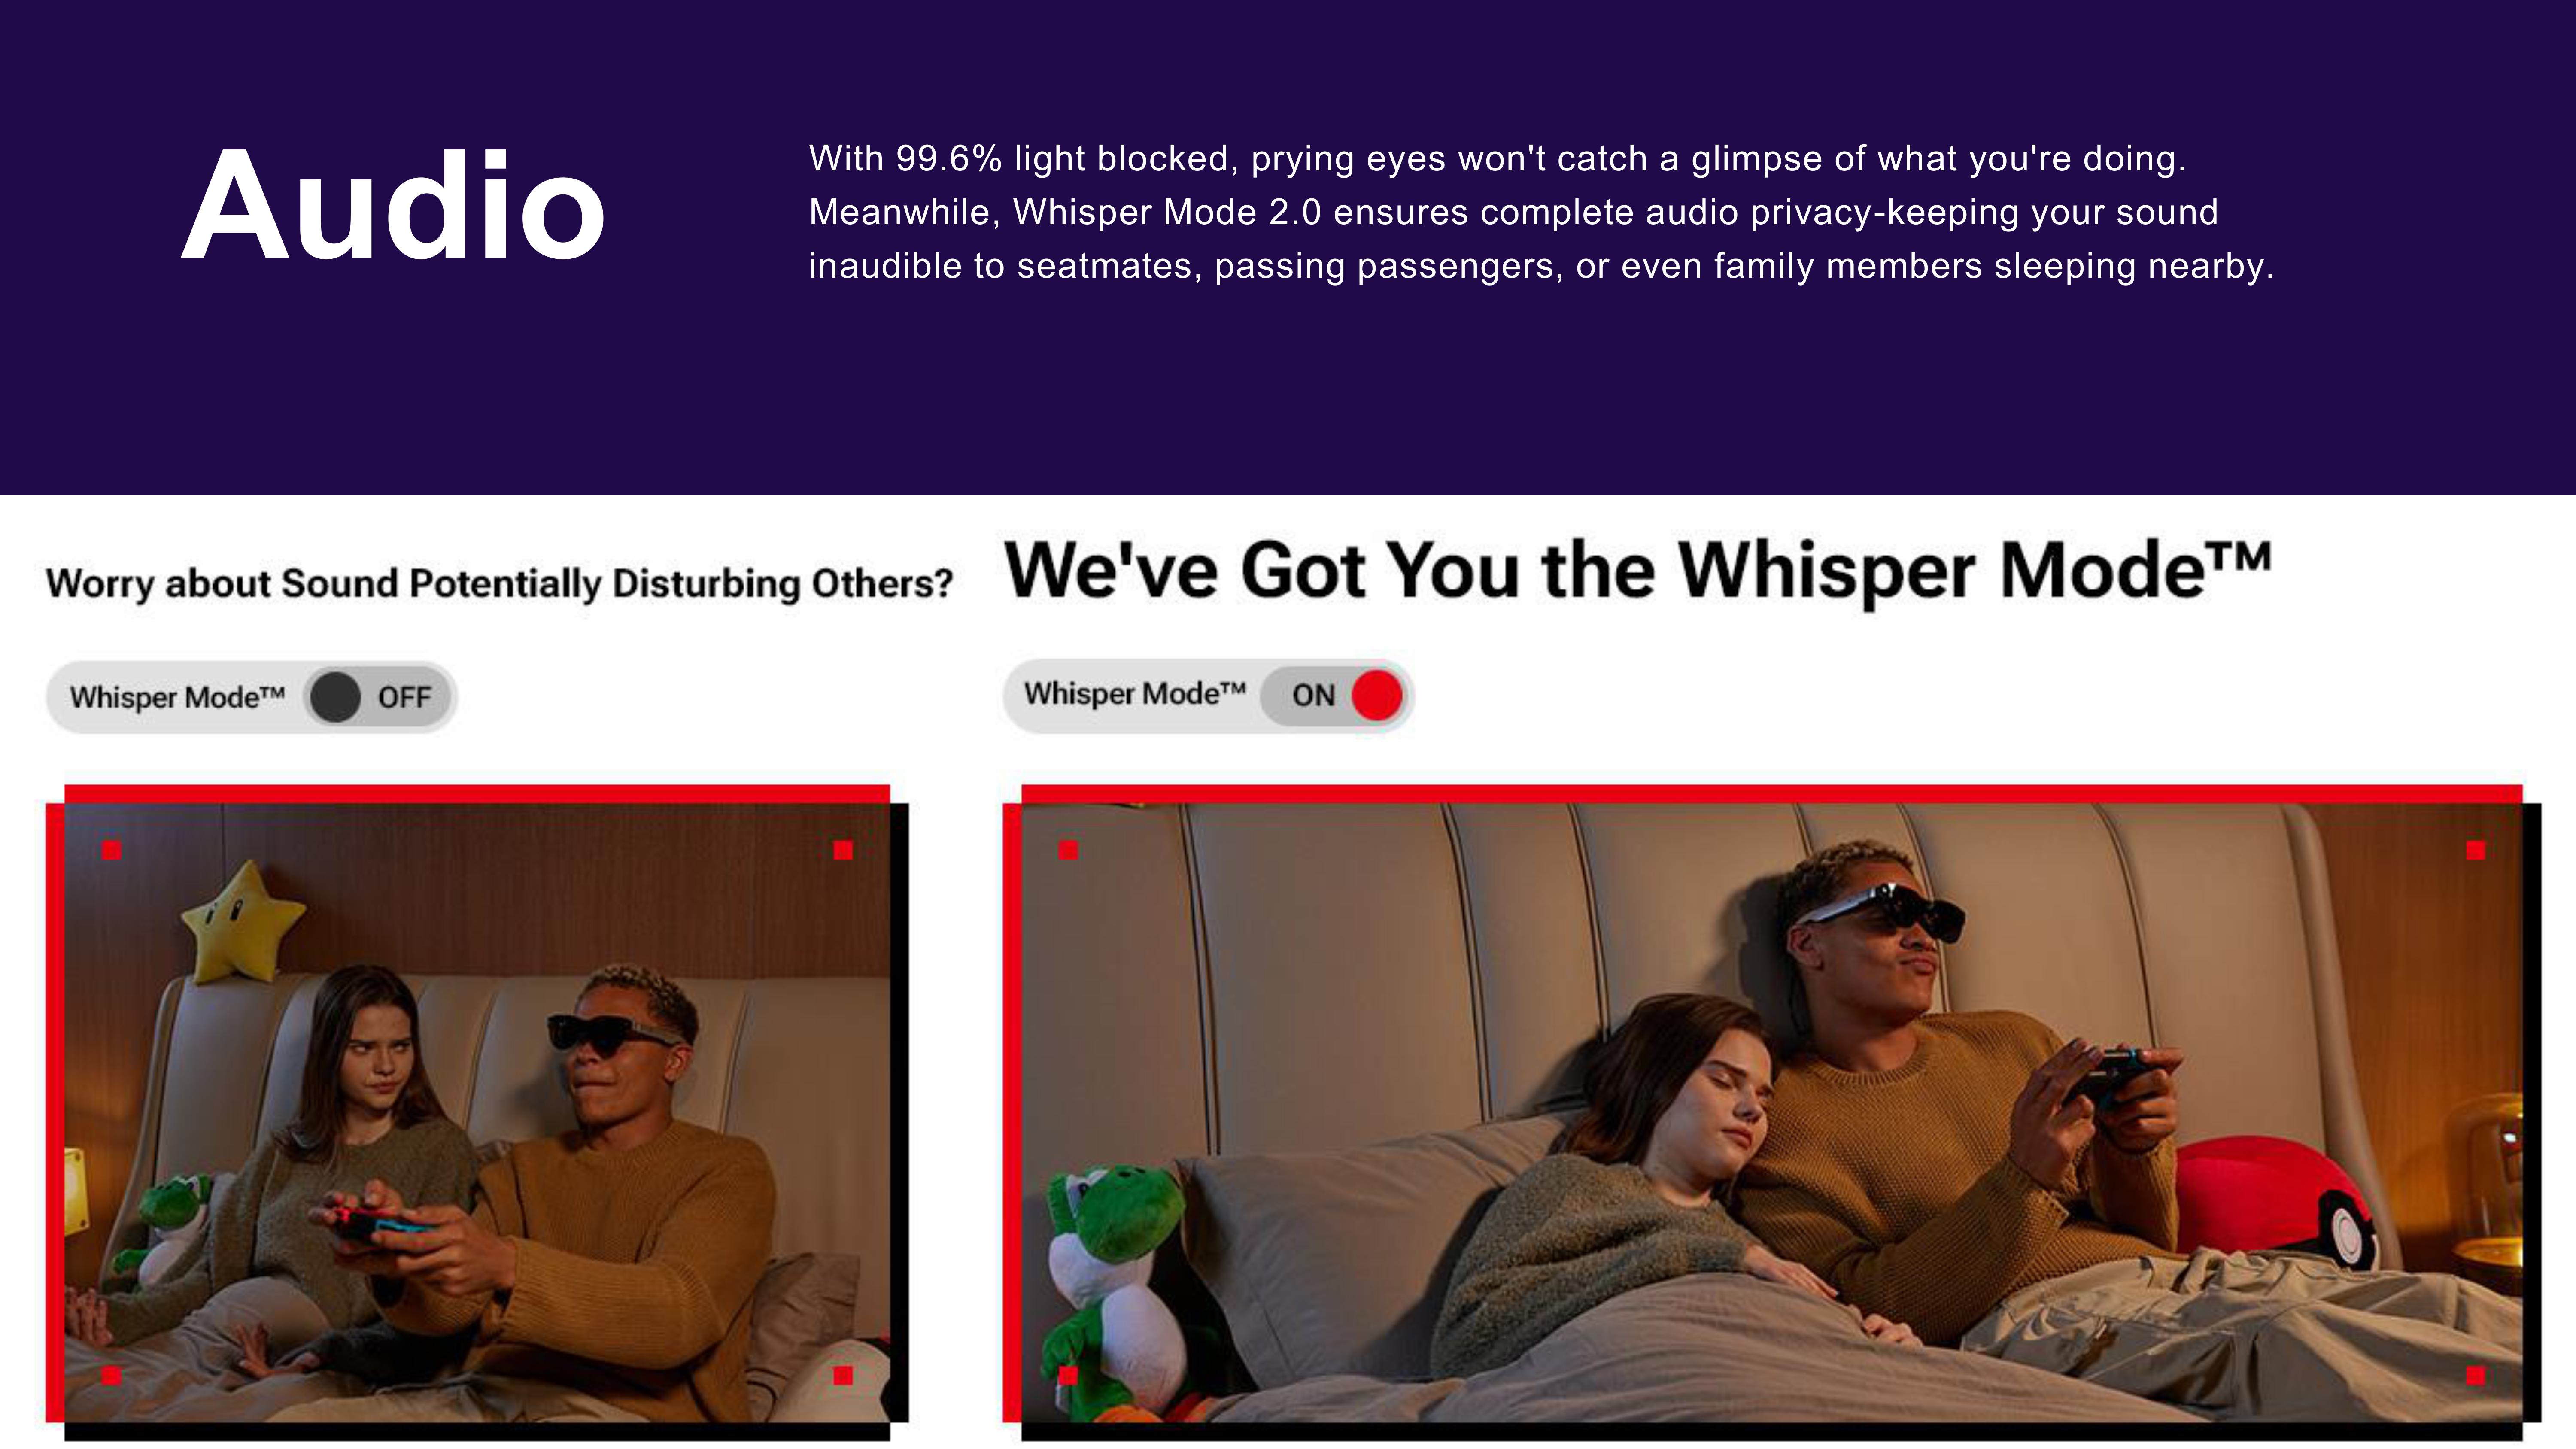Click the 'Whisper Mode' label beside OFF switch
This screenshot has height=1449, width=2576.
177,697
